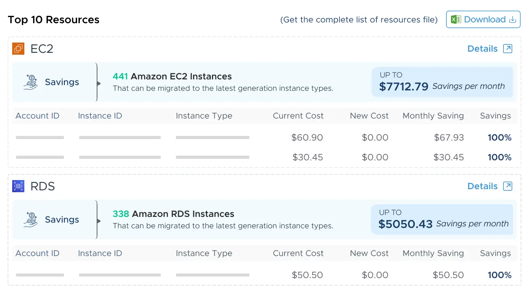Select the Savings hand icon in EC2 section

pos(30,82)
